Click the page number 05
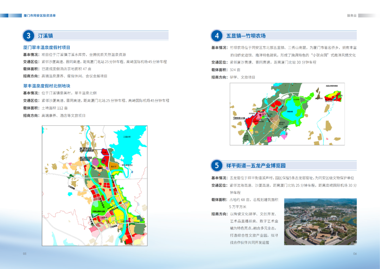Screen dimensions: 380x269 pyautogui.click(x=25, y=254)
